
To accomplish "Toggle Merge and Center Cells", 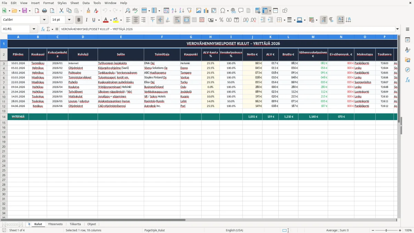I will point(187,20).
